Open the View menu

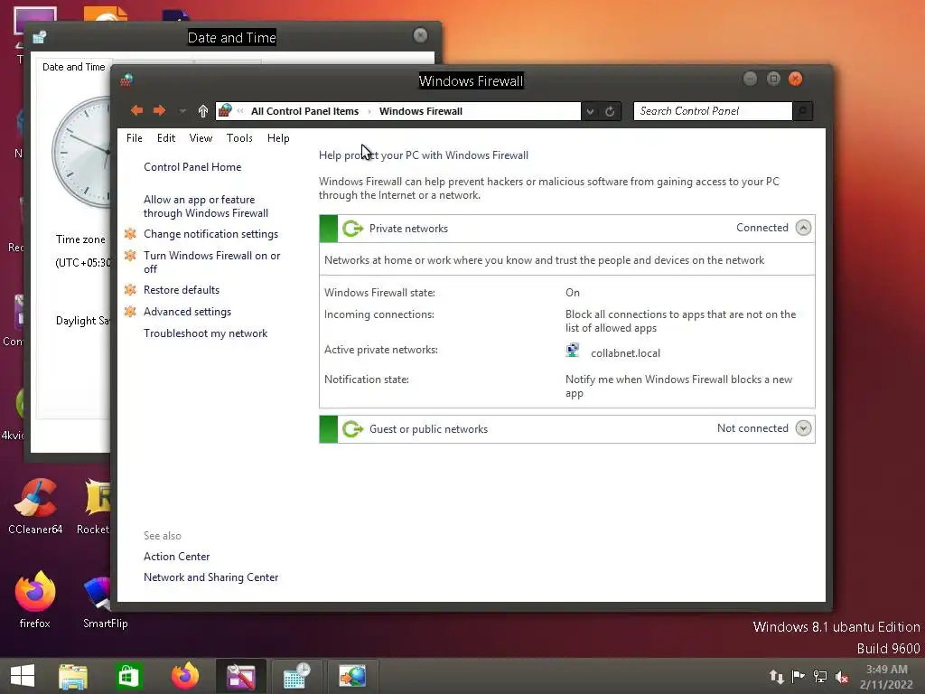coord(201,138)
